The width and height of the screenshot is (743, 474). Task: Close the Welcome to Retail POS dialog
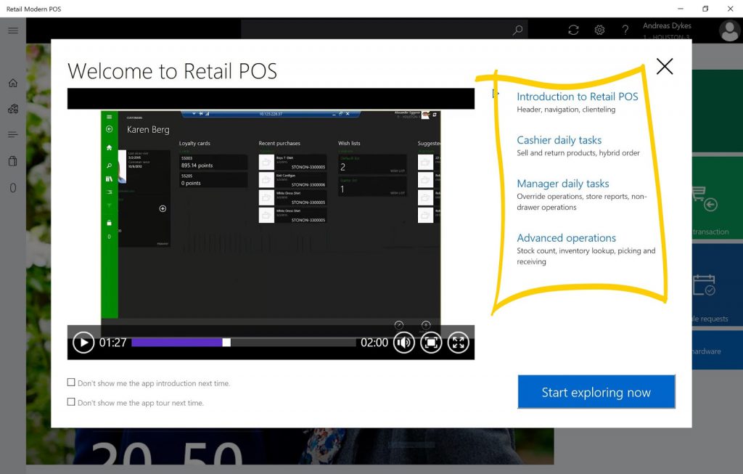(665, 66)
